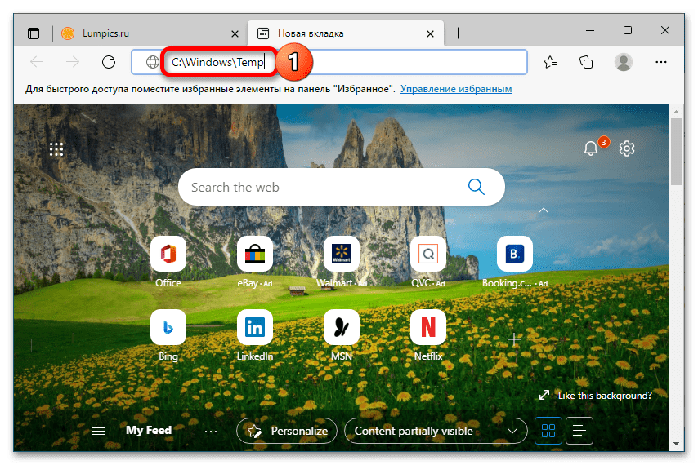Open the browser Settings and more menu

pos(662,62)
